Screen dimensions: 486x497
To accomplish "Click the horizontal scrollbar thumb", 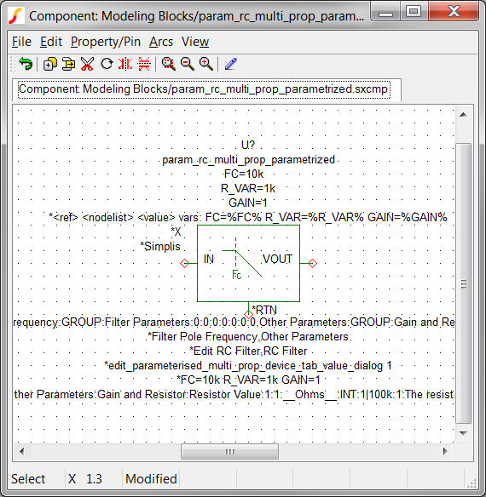I will (x=229, y=451).
